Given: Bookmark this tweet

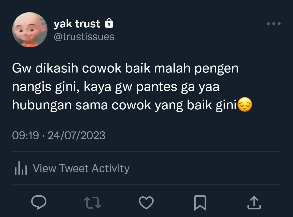Looking at the screenshot, I should [x=200, y=203].
